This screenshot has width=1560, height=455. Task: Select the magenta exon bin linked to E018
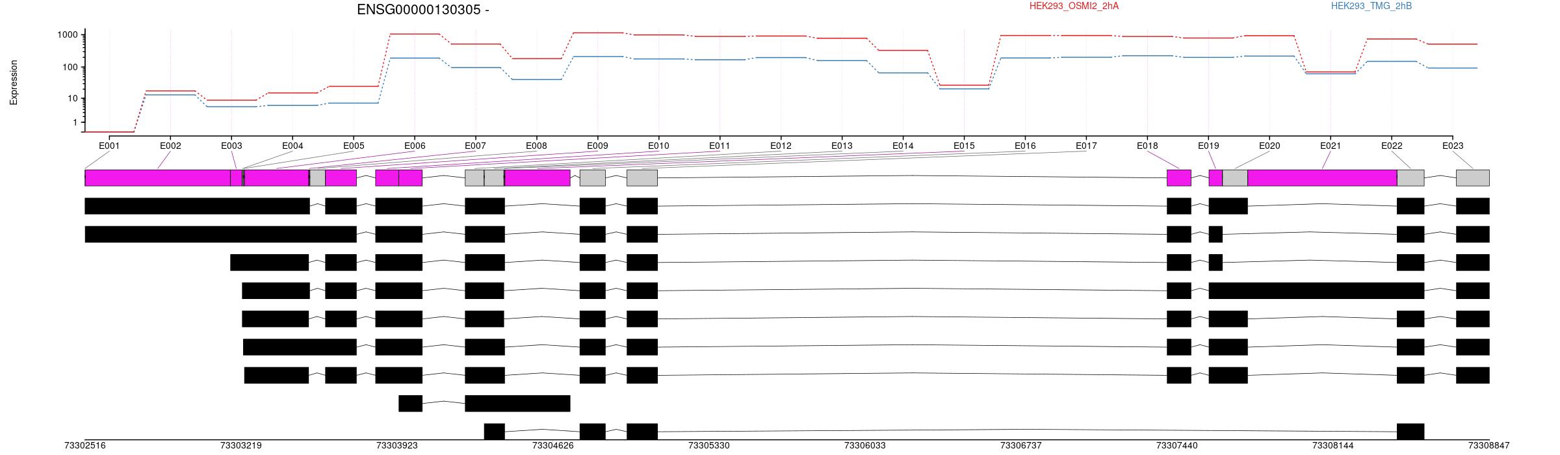coord(1179,178)
